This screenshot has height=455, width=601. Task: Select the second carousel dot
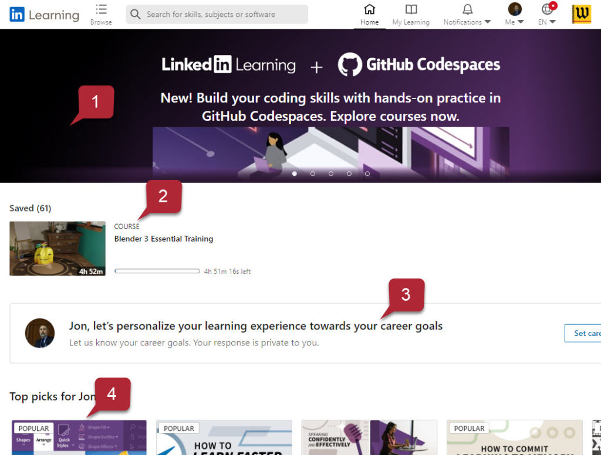(x=313, y=174)
